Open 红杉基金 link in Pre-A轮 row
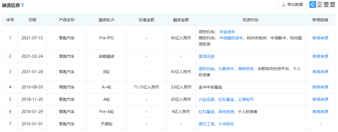Screen dimensions: 338x132 click(x=206, y=112)
